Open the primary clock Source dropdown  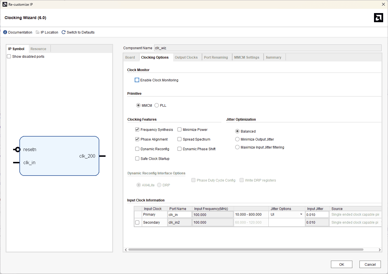pos(355,215)
